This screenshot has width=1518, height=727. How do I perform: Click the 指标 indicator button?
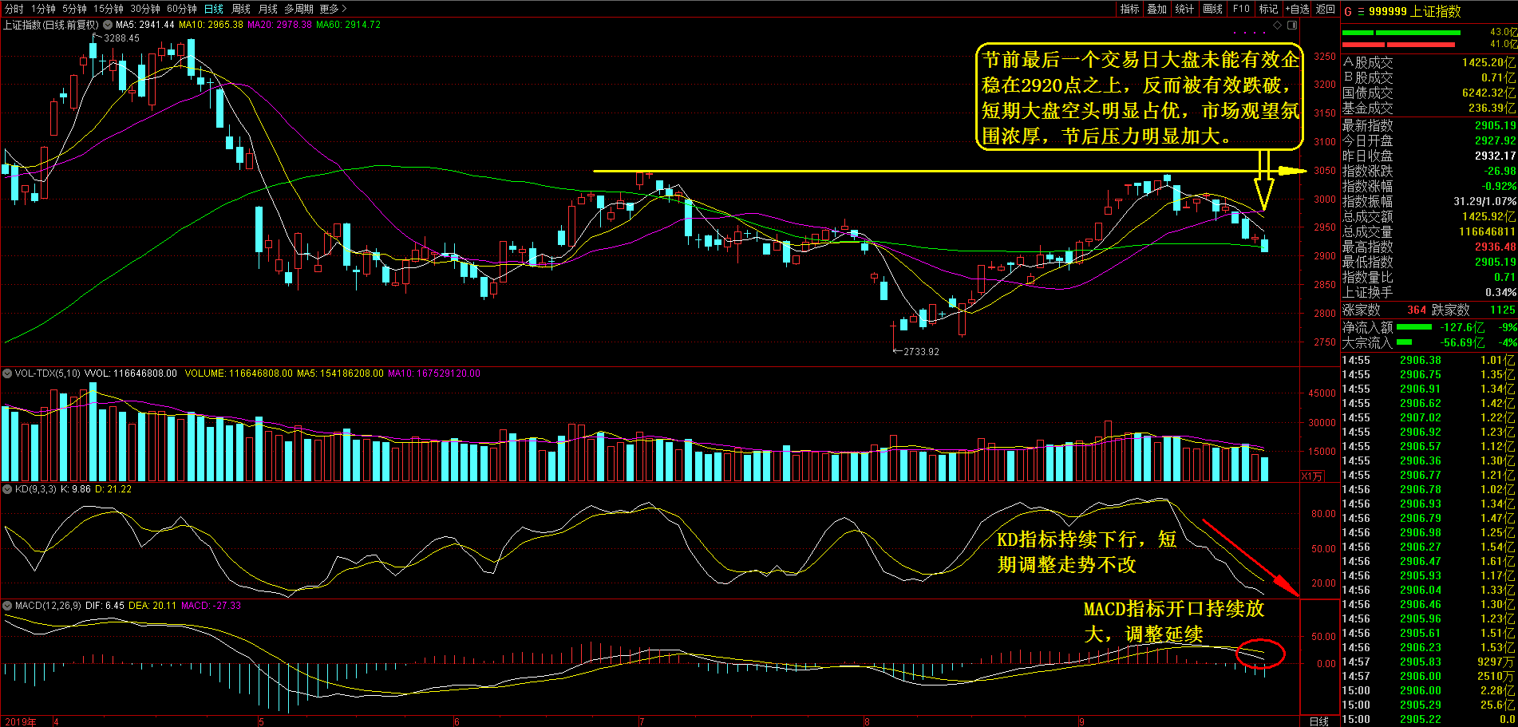click(x=1130, y=9)
